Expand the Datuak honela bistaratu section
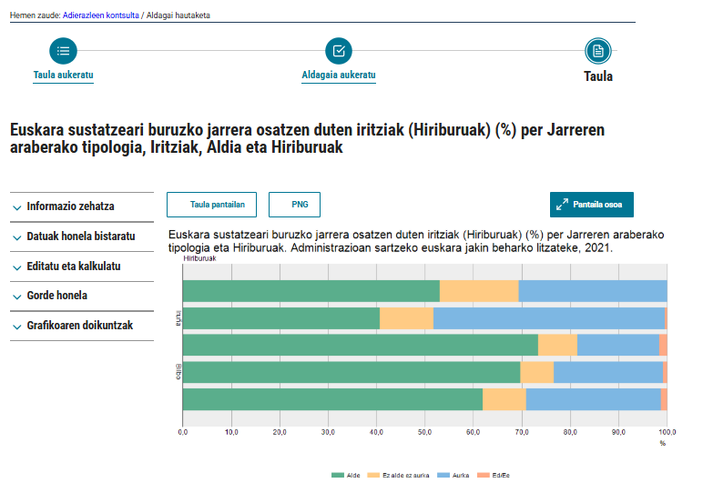The width and height of the screenshot is (703, 493). coord(81,236)
